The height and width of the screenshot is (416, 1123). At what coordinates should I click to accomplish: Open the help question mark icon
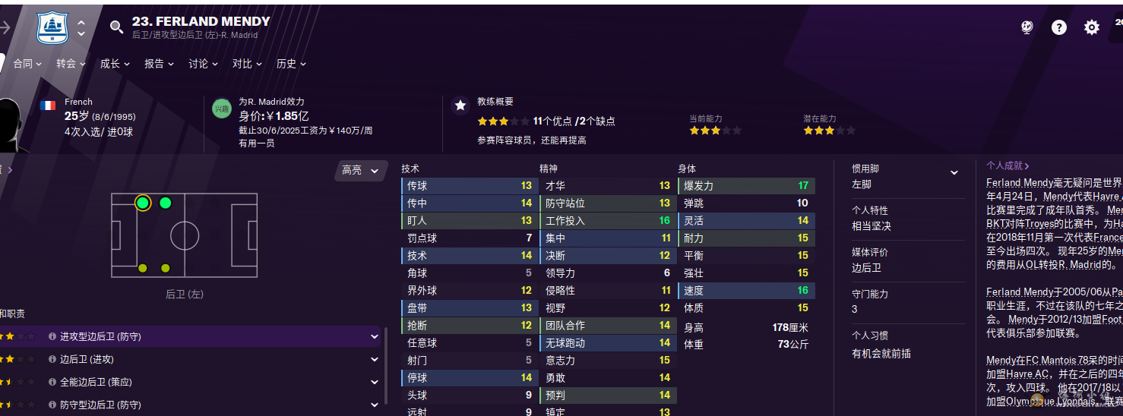pyautogui.click(x=1059, y=27)
